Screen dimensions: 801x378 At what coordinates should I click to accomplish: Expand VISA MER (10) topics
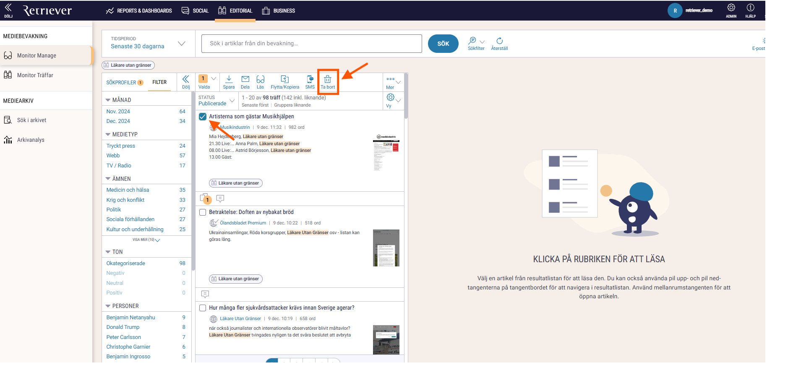[146, 240]
